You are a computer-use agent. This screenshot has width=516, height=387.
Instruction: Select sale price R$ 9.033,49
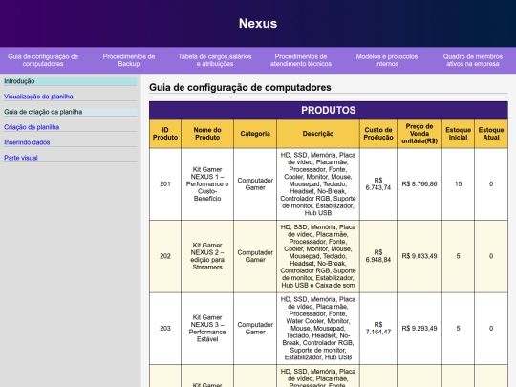tap(419, 256)
